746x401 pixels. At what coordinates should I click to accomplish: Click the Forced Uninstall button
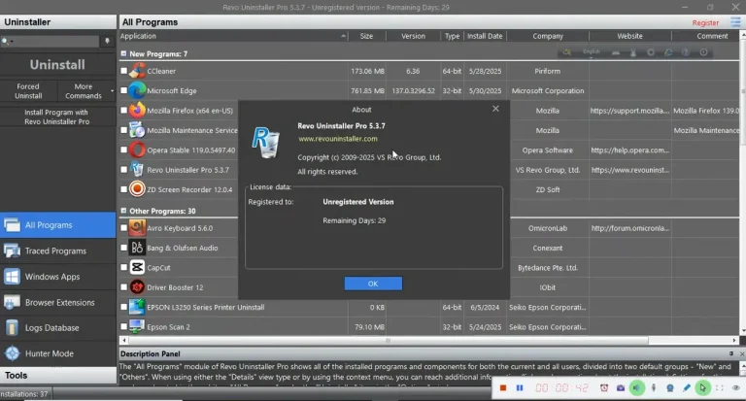28,91
